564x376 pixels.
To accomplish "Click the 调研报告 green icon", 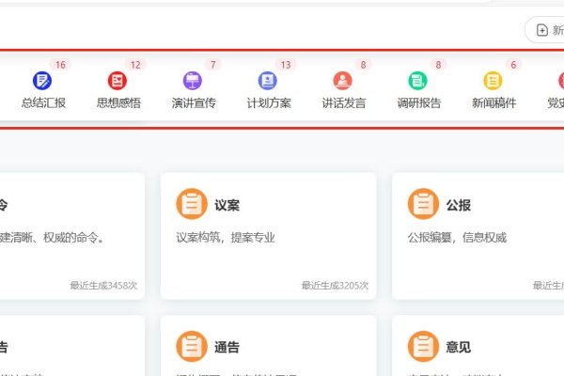I will (x=417, y=81).
